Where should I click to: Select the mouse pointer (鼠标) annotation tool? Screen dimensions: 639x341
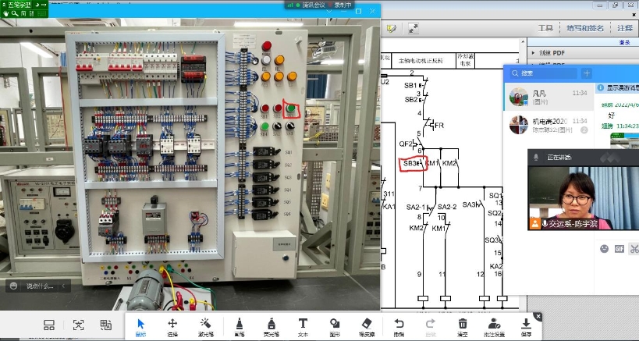click(x=141, y=326)
